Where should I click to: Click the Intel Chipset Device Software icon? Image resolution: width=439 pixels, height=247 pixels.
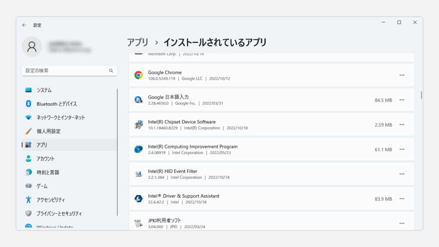tap(138, 125)
